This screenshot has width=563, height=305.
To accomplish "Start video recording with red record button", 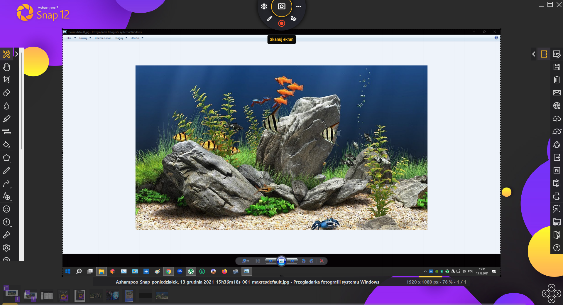I will (x=282, y=23).
